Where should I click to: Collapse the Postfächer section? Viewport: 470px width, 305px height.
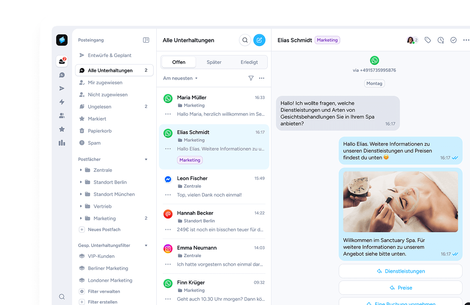pos(146,159)
